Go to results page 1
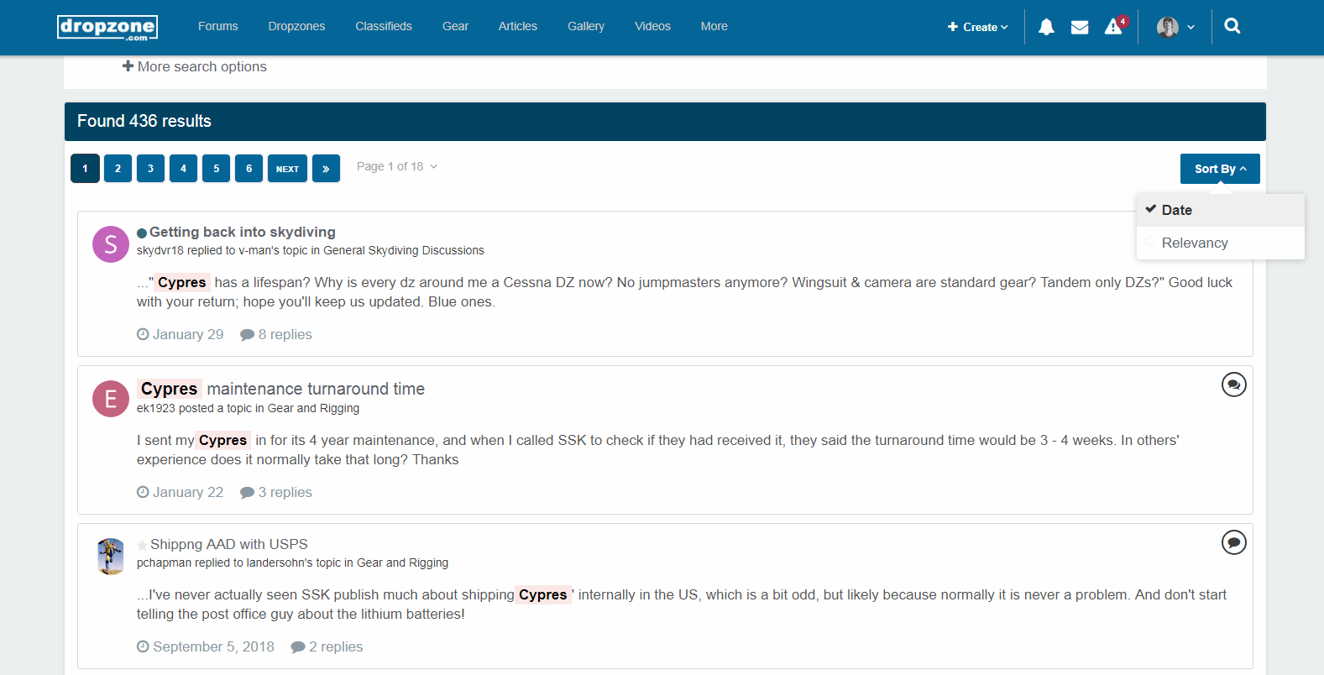The width and height of the screenshot is (1324, 675). (85, 169)
